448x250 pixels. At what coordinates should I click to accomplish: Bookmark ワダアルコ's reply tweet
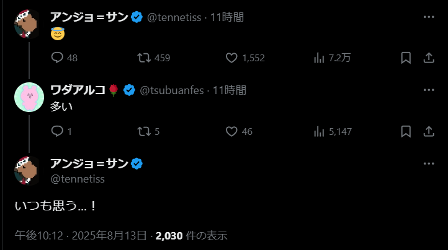click(406, 131)
